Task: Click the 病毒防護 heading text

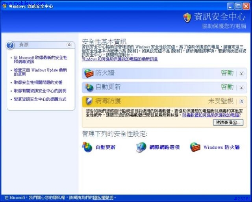Action: (108, 101)
